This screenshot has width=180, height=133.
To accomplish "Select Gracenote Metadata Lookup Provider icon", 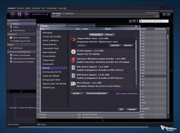I will [74, 60].
